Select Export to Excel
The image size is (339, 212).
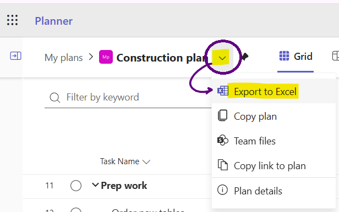point(265,92)
